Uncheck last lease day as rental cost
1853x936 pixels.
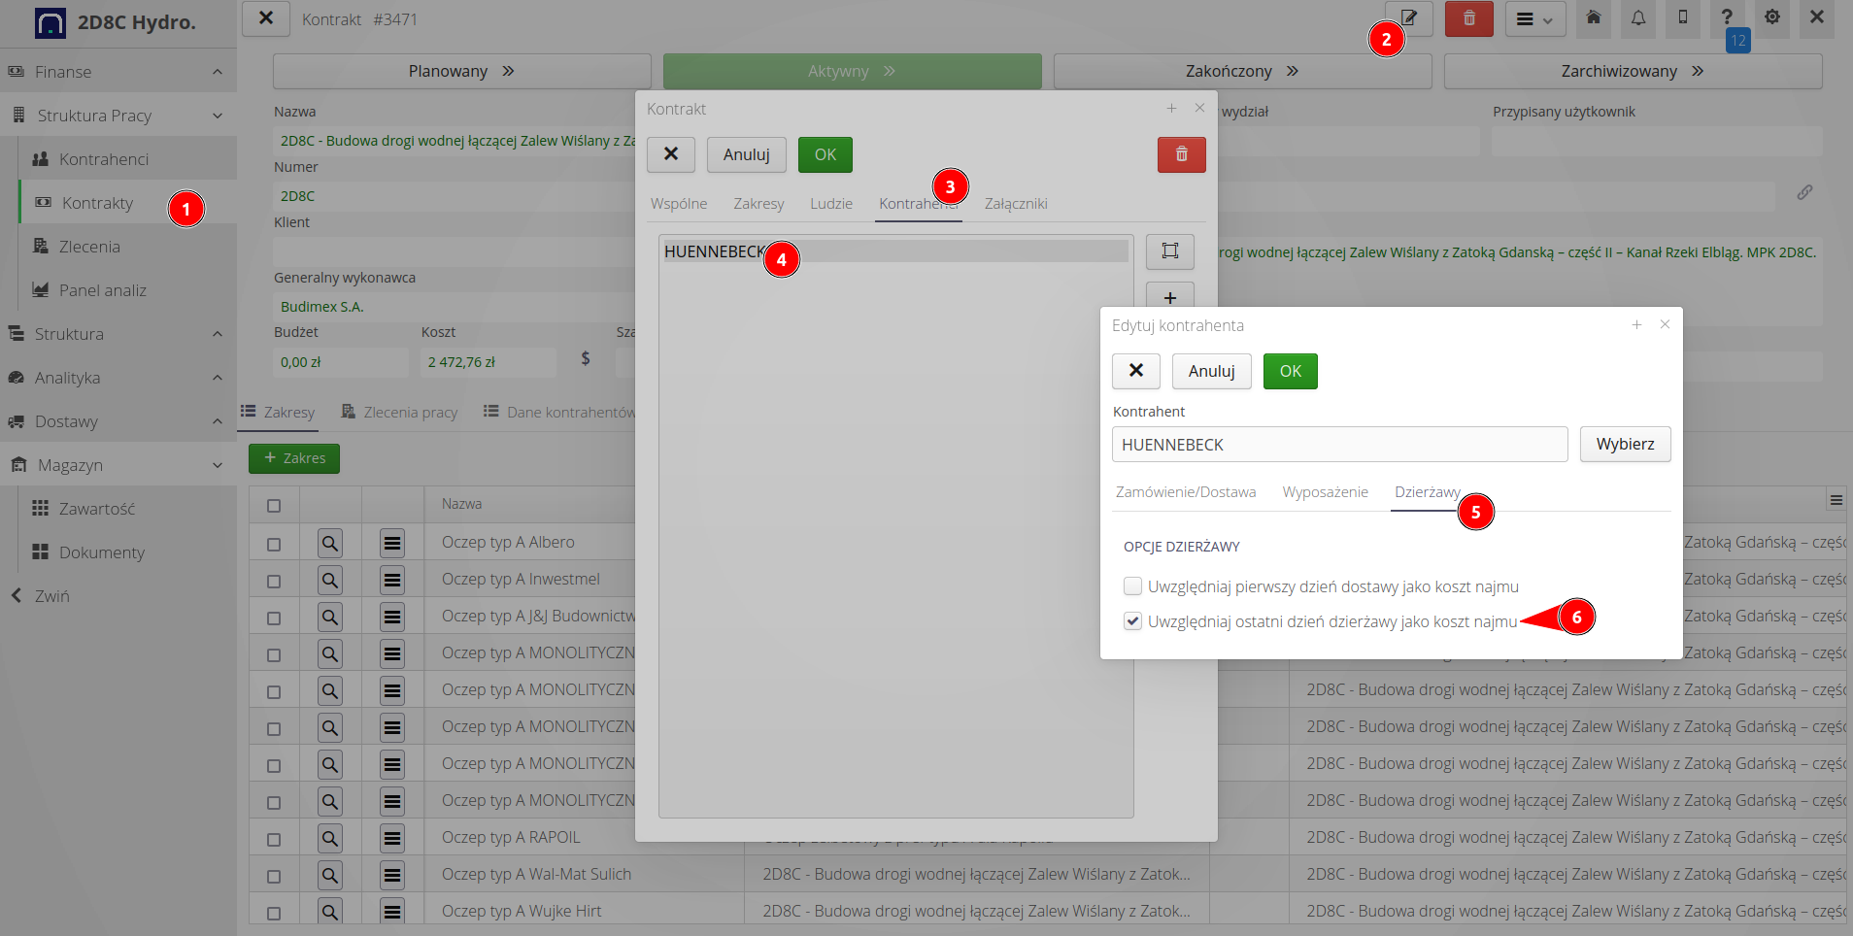[1132, 621]
